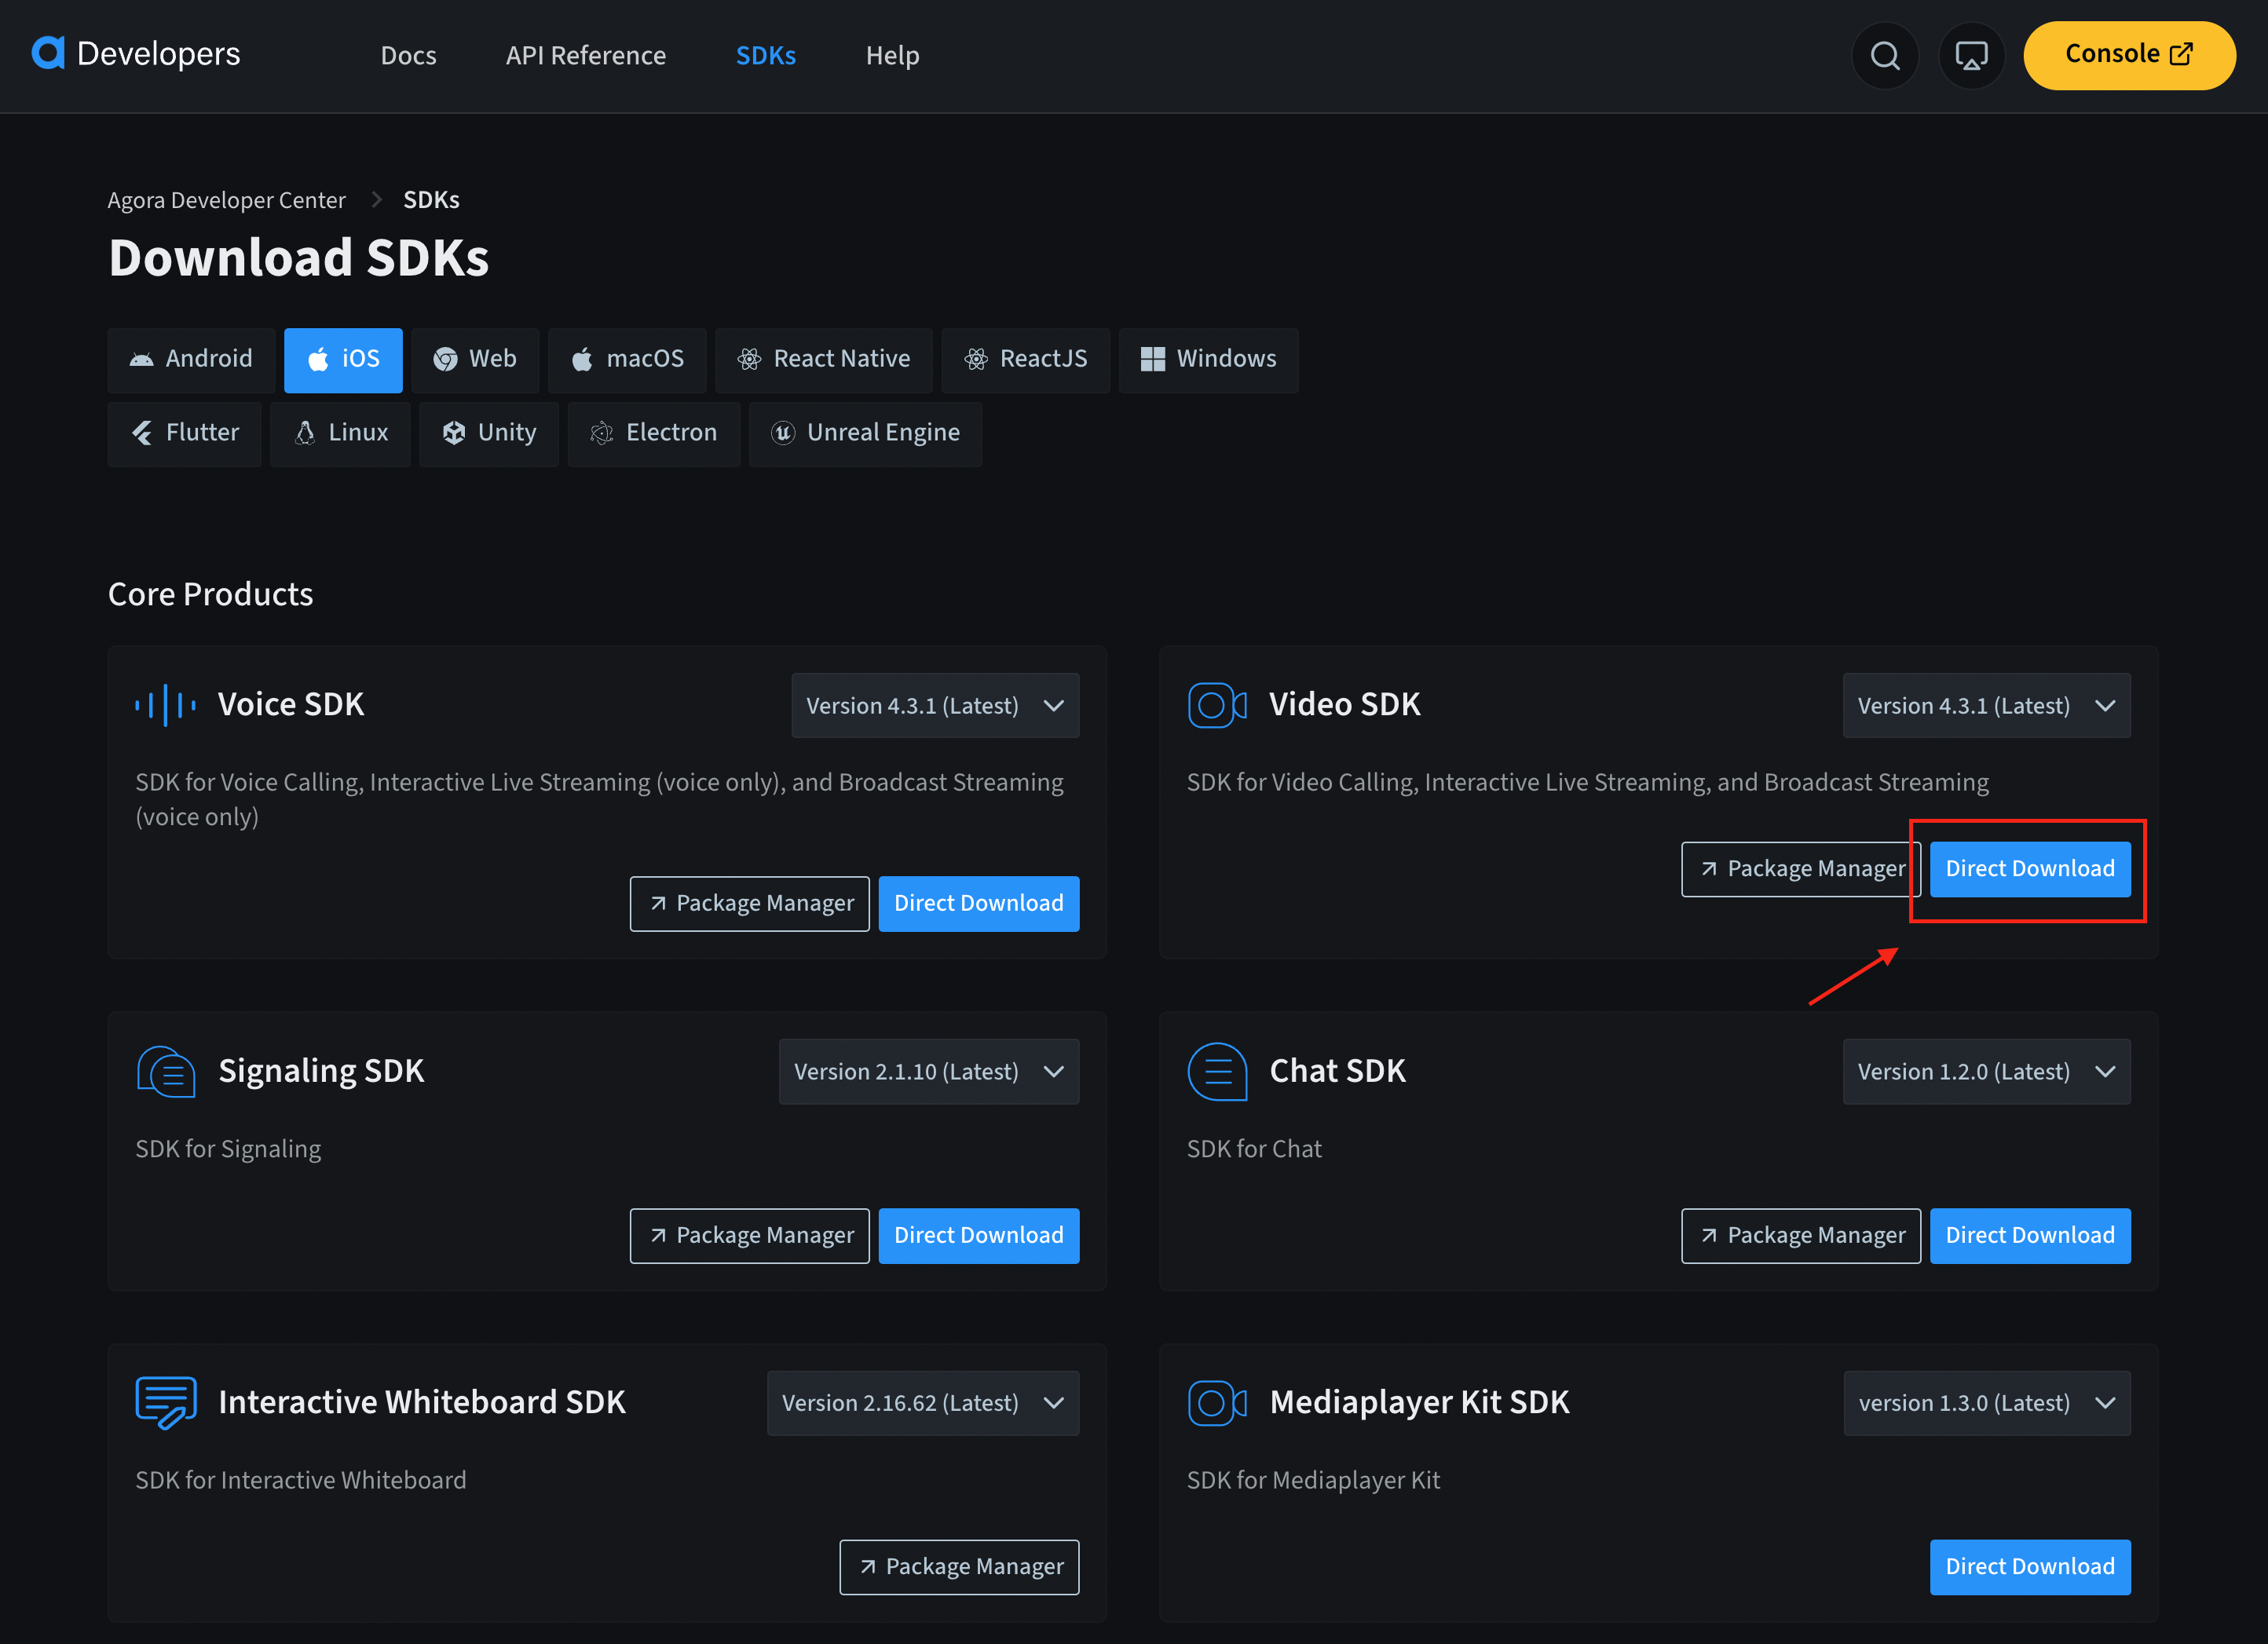Viewport: 2268px width, 1644px height.
Task: Click the SDKs breadcrumb text
Action: (431, 200)
